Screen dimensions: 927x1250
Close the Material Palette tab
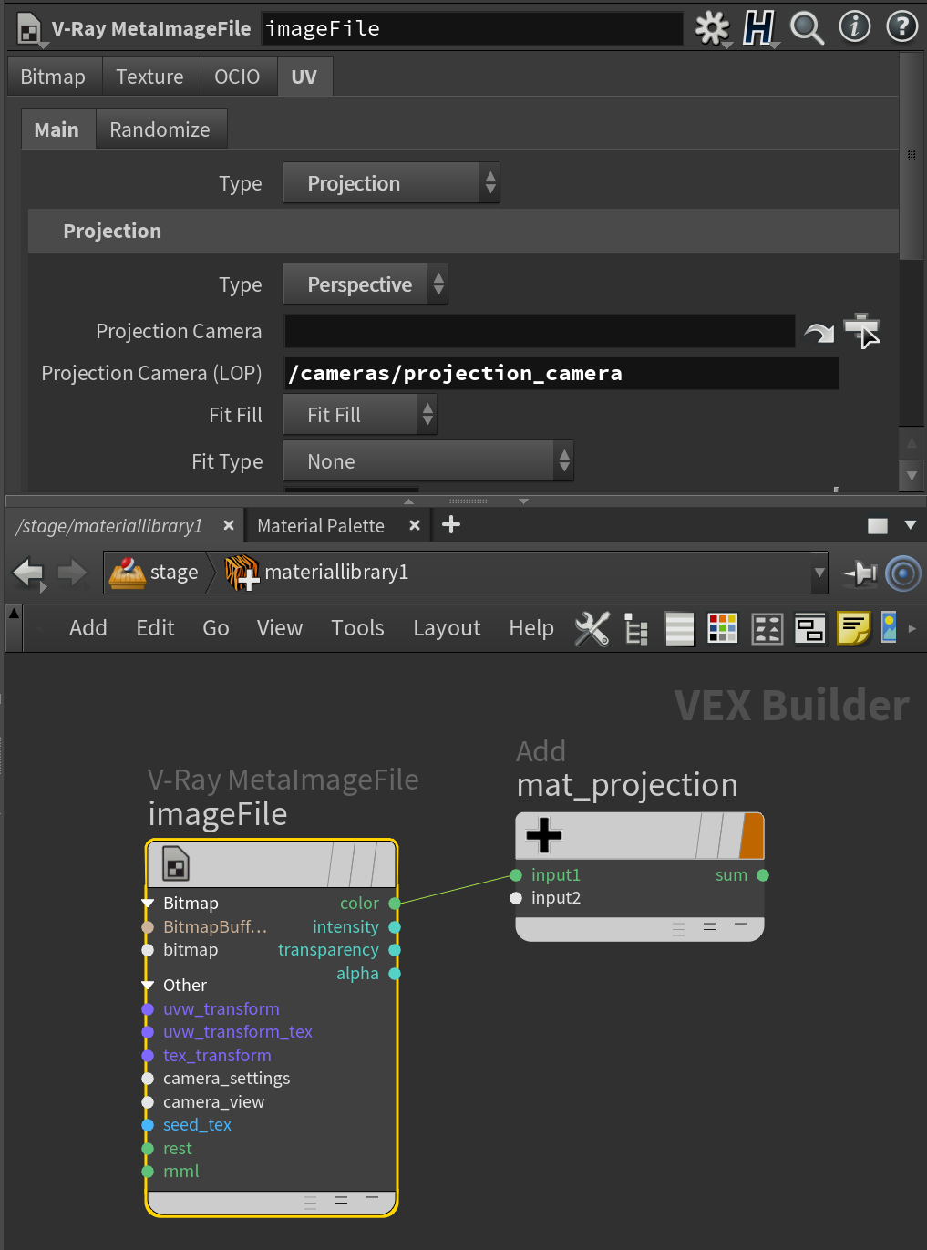(x=415, y=525)
